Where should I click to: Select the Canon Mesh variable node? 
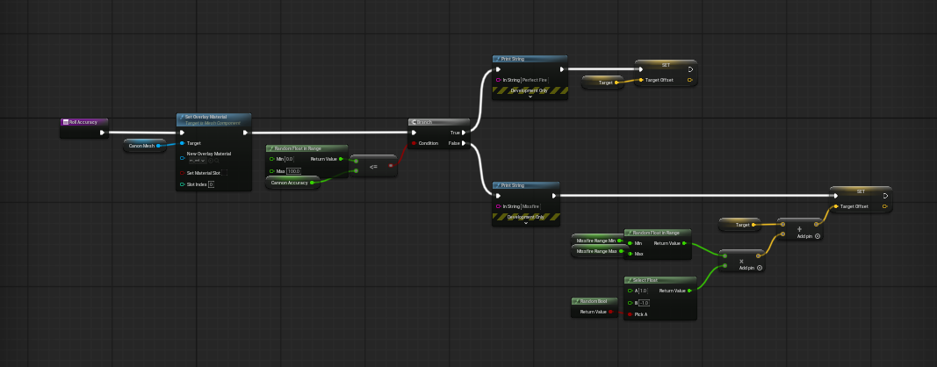(145, 146)
